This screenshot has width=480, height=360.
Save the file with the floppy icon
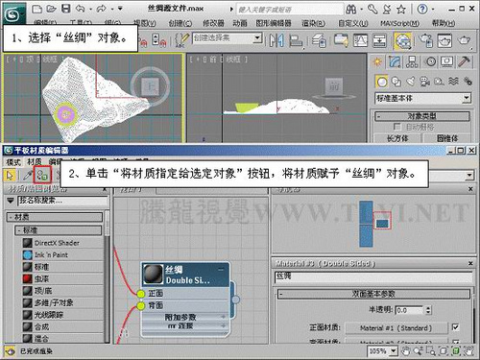[65, 9]
